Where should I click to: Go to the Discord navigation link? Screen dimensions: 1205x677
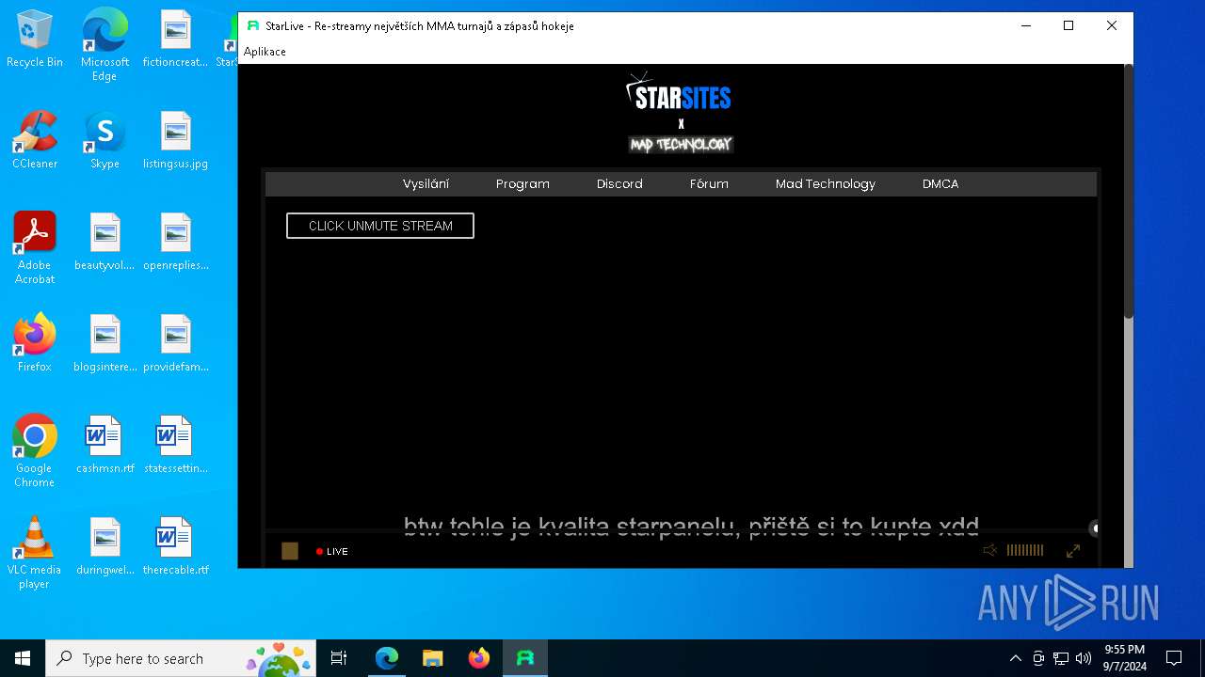[619, 184]
